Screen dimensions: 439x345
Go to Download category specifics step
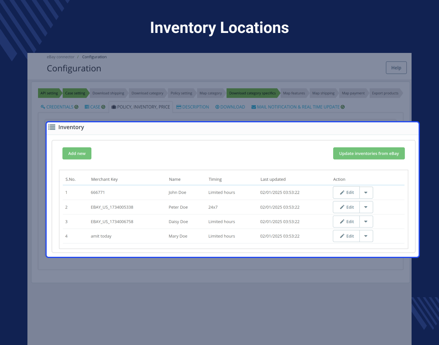tap(252, 93)
